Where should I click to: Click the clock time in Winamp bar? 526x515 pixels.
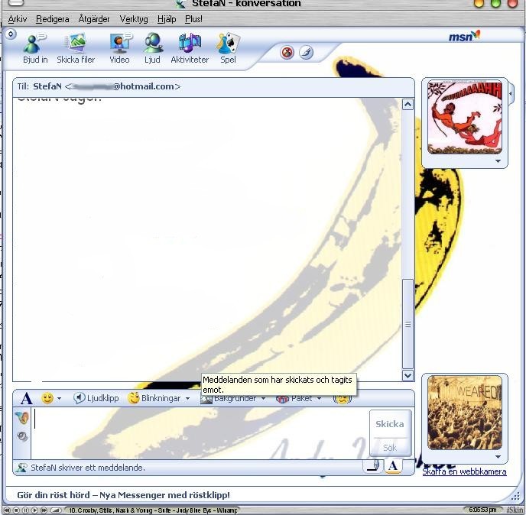(482, 510)
